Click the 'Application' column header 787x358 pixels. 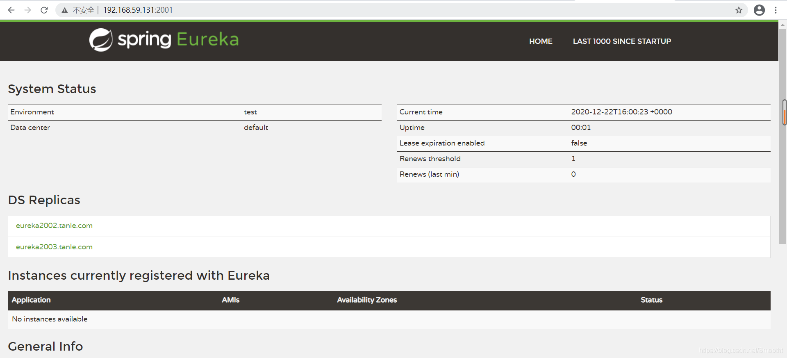[31, 300]
